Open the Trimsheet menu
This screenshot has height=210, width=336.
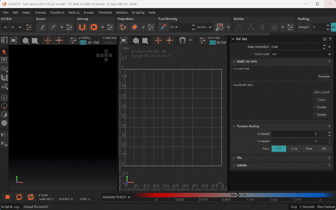[x=105, y=13]
